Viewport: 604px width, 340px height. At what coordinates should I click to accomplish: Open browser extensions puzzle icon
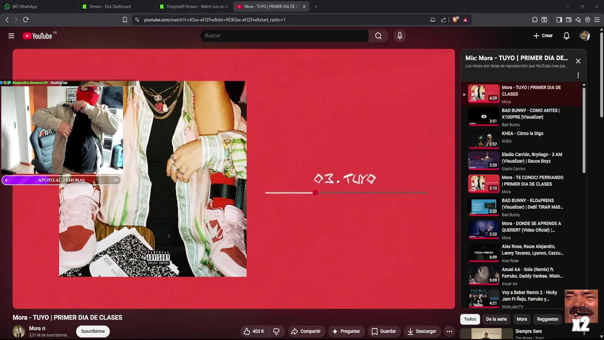coord(535,20)
